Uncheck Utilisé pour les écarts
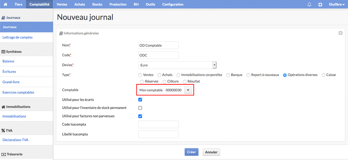Screen dimensions: 348x160 [x=140, y=100]
